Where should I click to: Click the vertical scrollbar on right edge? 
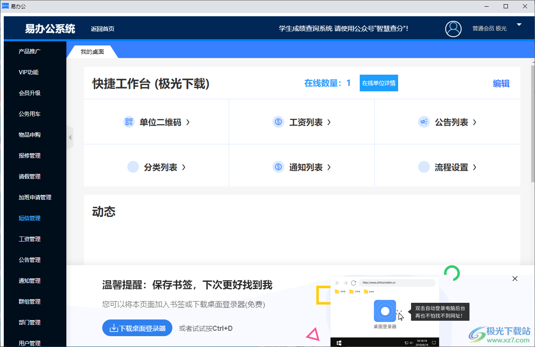[x=533, y=123]
